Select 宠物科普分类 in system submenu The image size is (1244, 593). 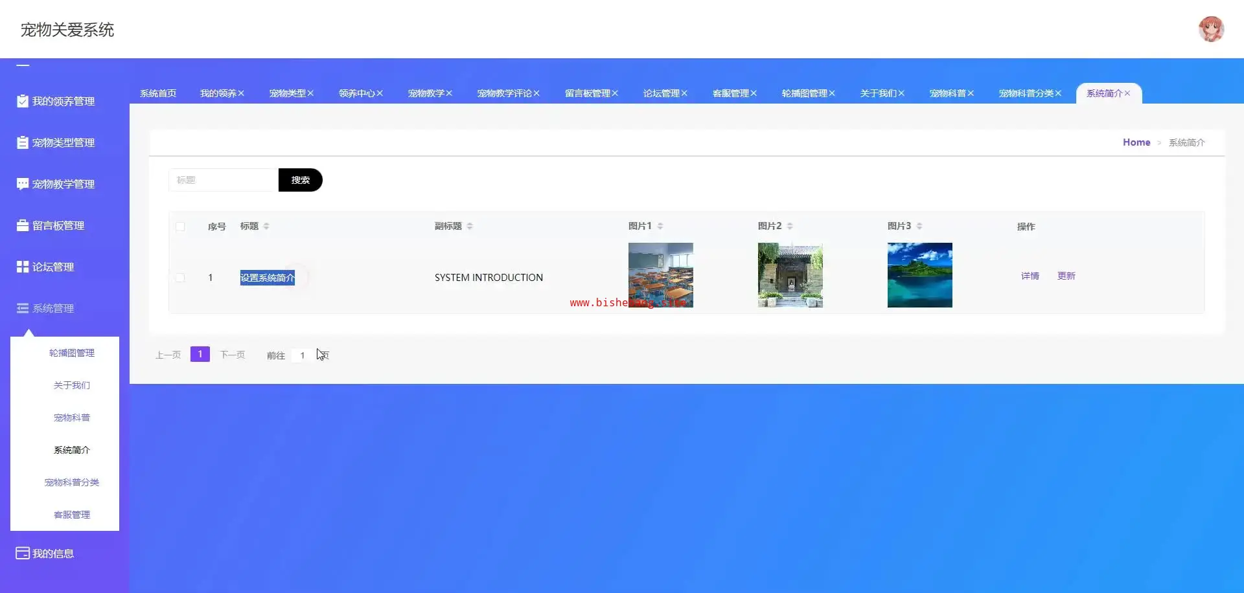(x=72, y=482)
